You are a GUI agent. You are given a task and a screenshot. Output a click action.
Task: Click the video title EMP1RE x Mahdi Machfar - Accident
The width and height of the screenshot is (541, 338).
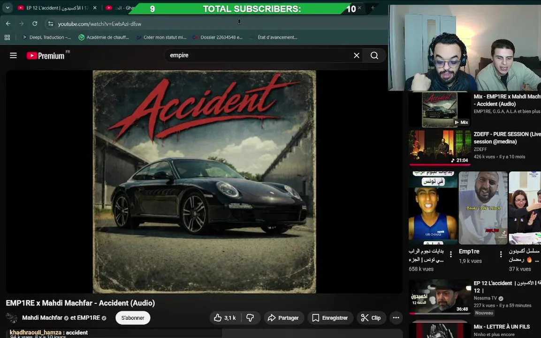click(x=80, y=303)
